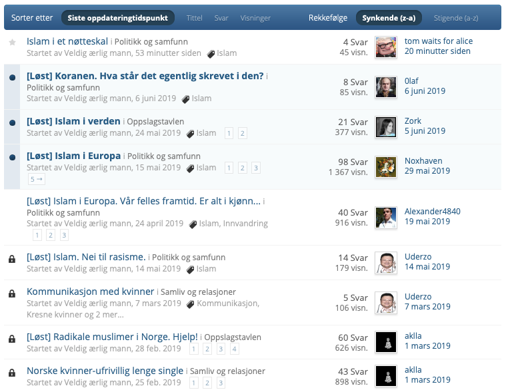Screen dimensions: 506x390
Task: Open user profile Olaf
Action: 411,81
